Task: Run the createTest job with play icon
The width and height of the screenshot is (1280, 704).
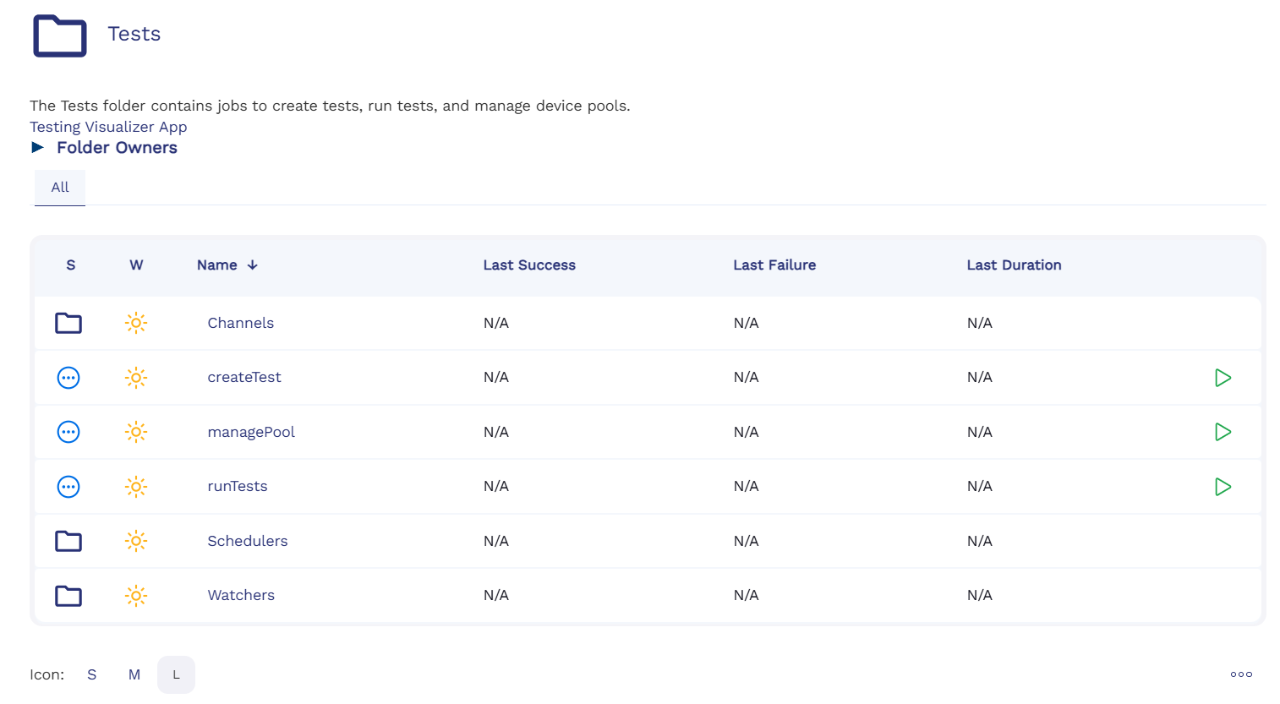Action: (1223, 378)
